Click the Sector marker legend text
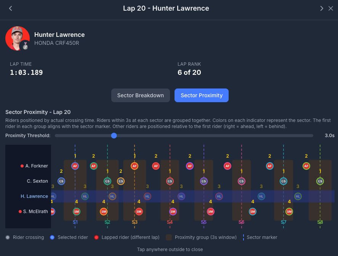Screen dimensions: 338x256 (x=262, y=237)
